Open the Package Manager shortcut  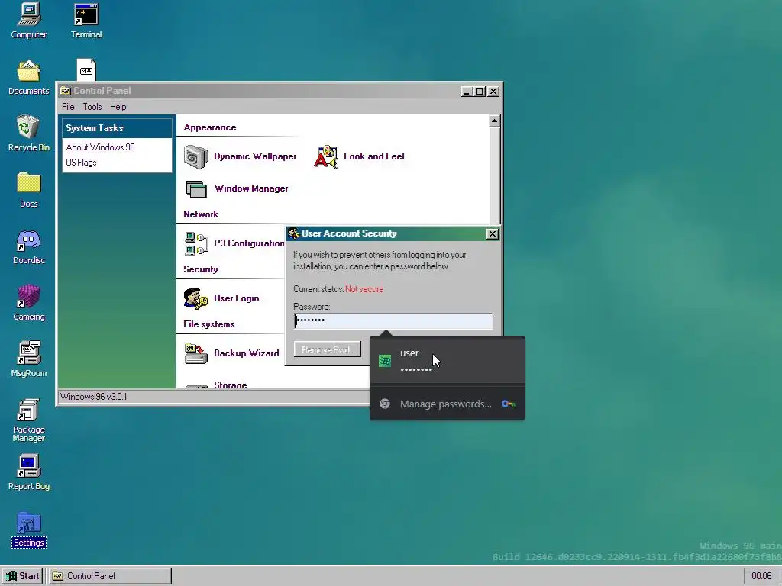(x=28, y=420)
